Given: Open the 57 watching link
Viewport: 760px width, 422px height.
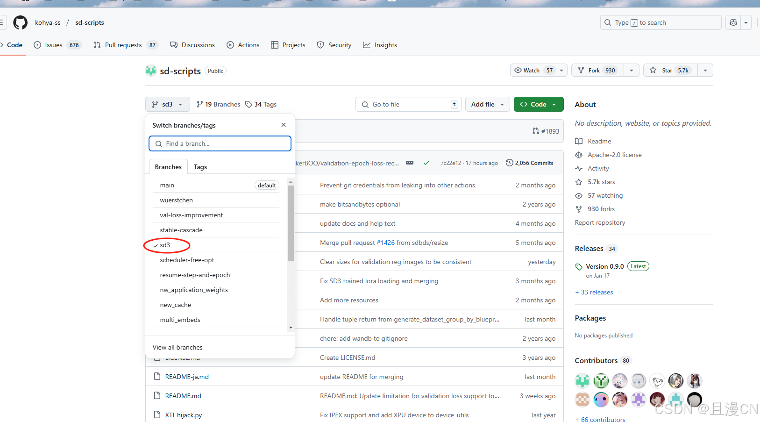Looking at the screenshot, I should 599,195.
